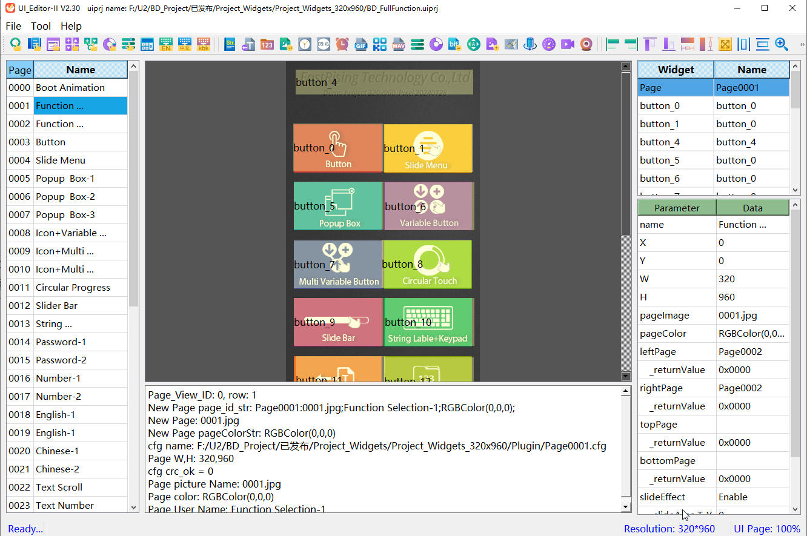Select page 0011 Circular Progress
The height and width of the screenshot is (536, 807).
(67, 287)
